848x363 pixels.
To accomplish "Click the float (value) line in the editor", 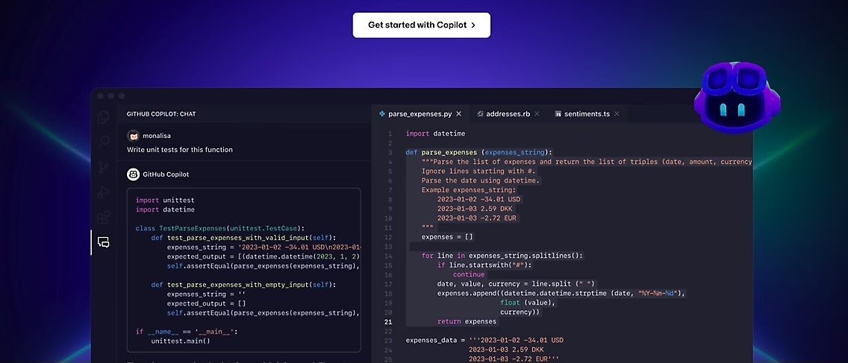I will pyautogui.click(x=528, y=303).
